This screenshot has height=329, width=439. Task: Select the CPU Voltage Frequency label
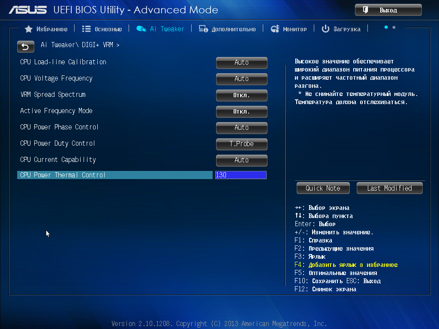(56, 78)
